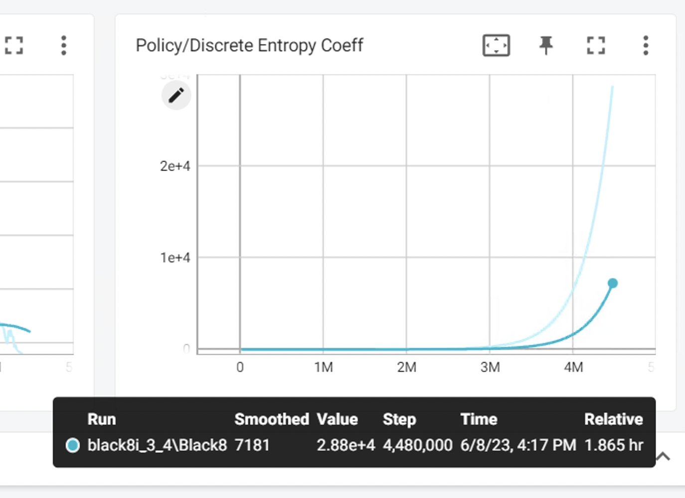
Task: Click the 2e+4 label on the y-axis
Action: pos(175,165)
